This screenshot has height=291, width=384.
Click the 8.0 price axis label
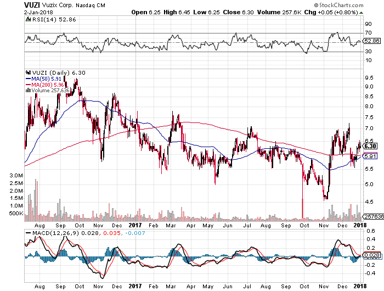pyautogui.click(x=369, y=107)
